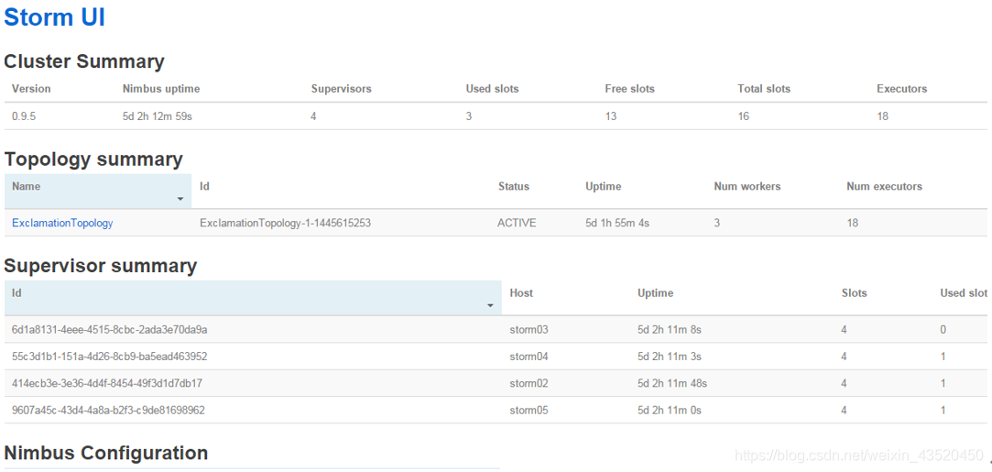Select Executors value 18 in Cluster Summary
Image resolution: width=992 pixels, height=472 pixels.
(x=883, y=116)
